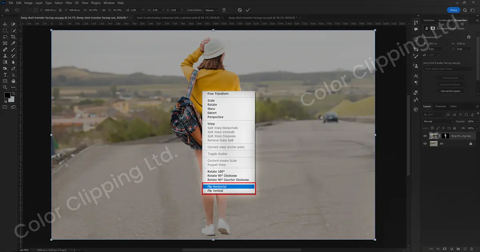The image size is (480, 252).
Task: Select the Rectangular Marquee tool
Action: (x=5, y=30)
